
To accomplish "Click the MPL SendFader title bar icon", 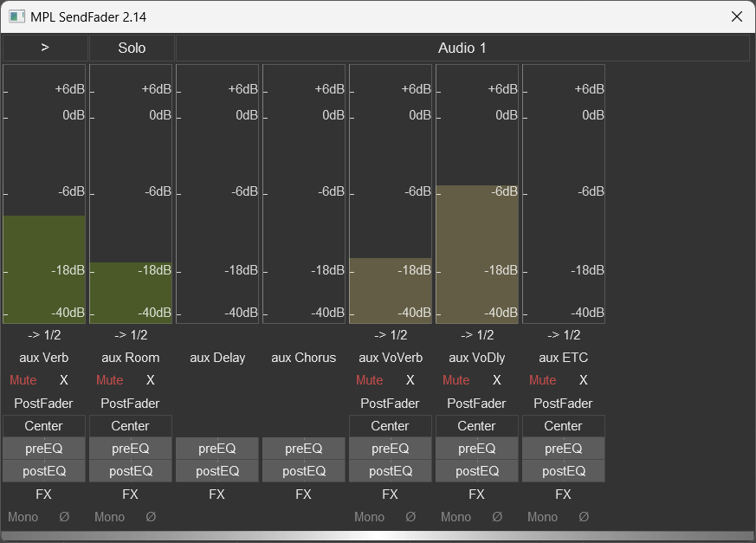I will (16, 16).
